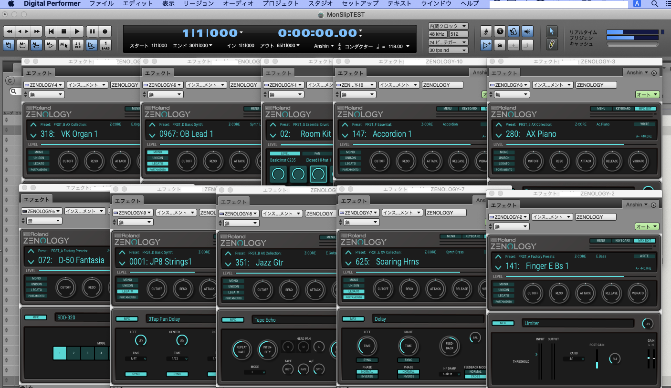671x388 pixels.
Task: Click SYNC under LEFT in 3Tap Pan Delay
Action: 136,374
